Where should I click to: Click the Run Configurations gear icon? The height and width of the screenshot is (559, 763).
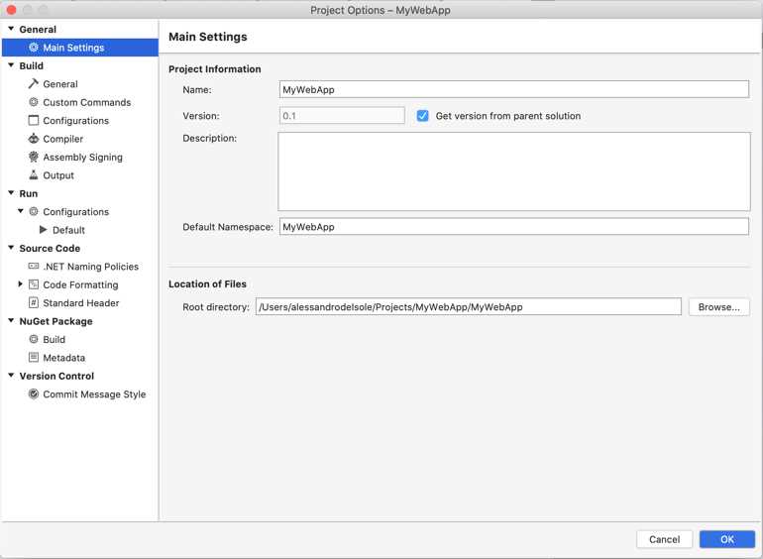click(x=34, y=212)
